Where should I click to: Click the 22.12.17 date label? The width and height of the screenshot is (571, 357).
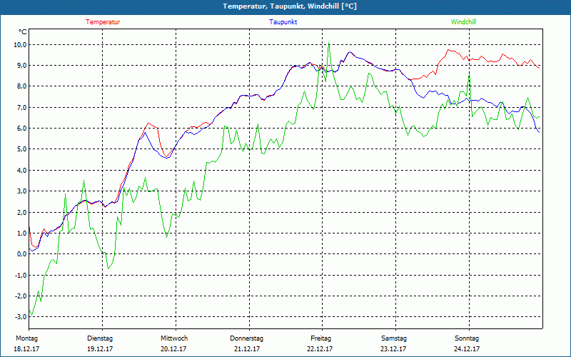(x=320, y=349)
